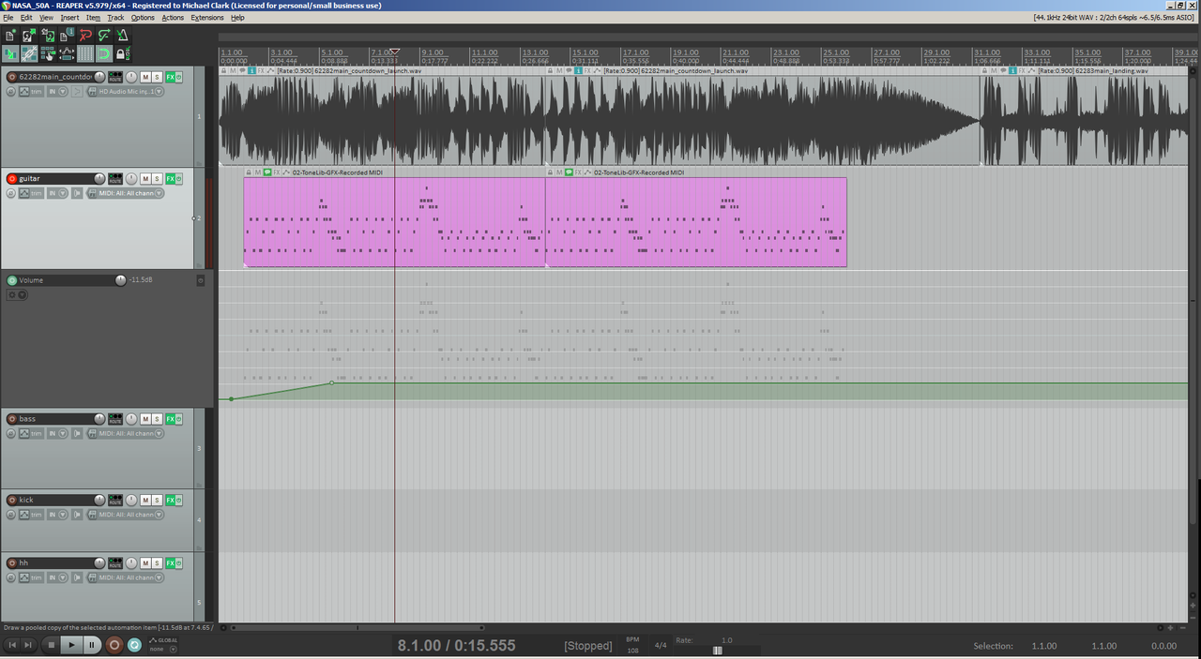The image size is (1201, 659).
Task: Open the FX chain for bass track
Action: point(172,419)
